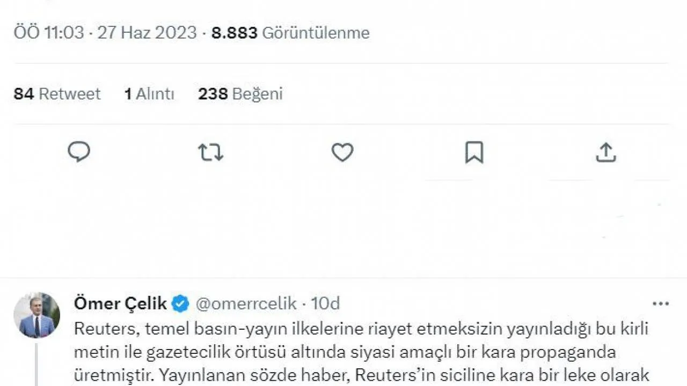This screenshot has height=386, width=687.
Task: Open the share tweet icon
Action: (x=606, y=152)
